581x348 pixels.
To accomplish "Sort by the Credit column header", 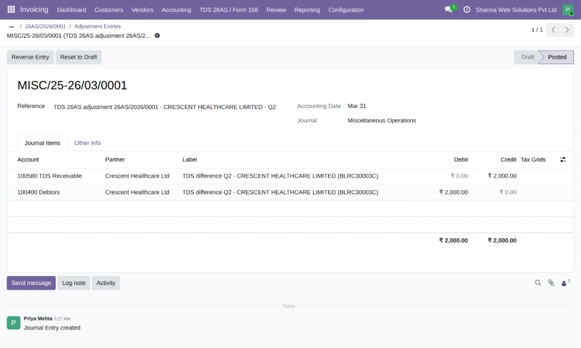I will pyautogui.click(x=508, y=160).
